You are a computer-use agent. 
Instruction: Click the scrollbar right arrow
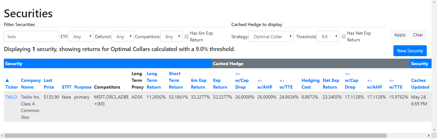(x=429, y=136)
